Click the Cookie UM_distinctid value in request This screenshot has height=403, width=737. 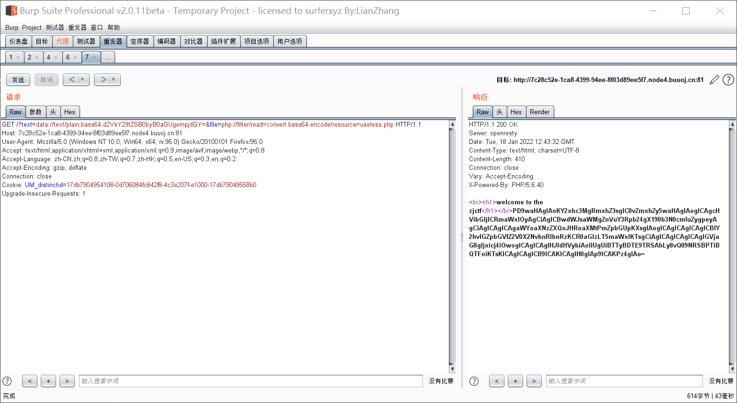click(161, 185)
